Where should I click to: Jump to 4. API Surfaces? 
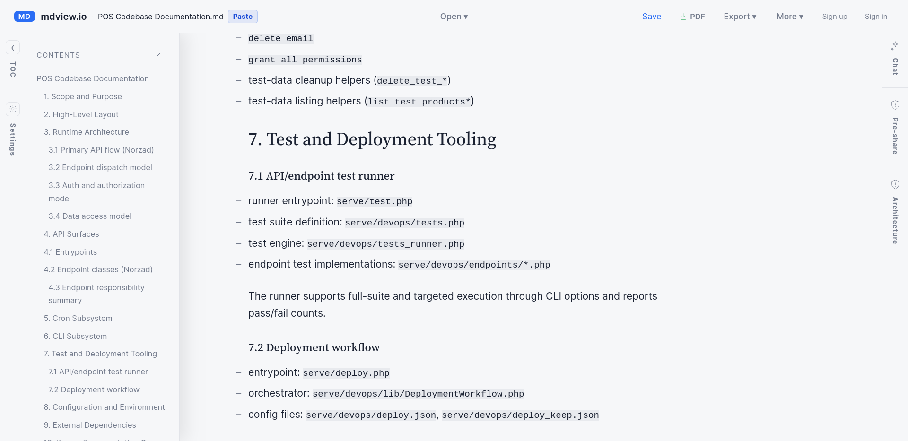point(71,234)
